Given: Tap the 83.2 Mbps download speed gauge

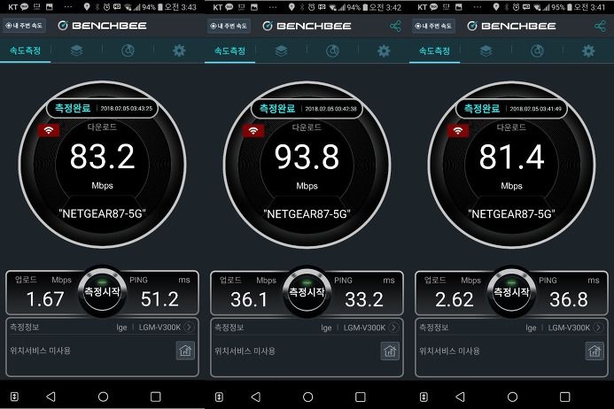Looking at the screenshot, I should [x=102, y=165].
